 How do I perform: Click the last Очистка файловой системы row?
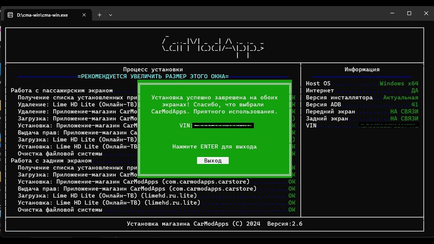tap(156, 210)
